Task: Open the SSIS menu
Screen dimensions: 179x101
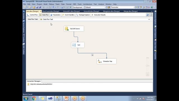Action: click(x=74, y=4)
